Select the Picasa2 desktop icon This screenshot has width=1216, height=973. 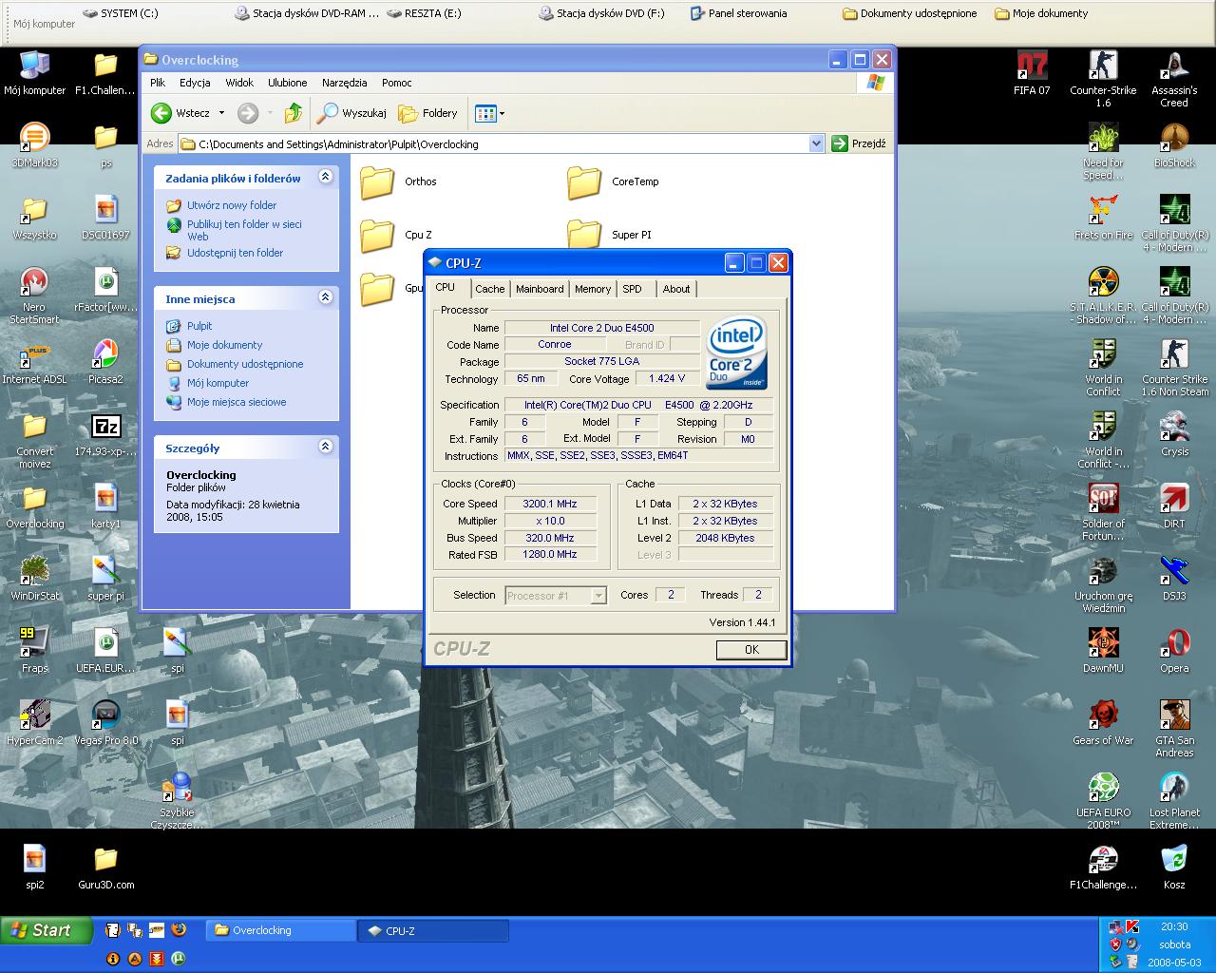[105, 362]
